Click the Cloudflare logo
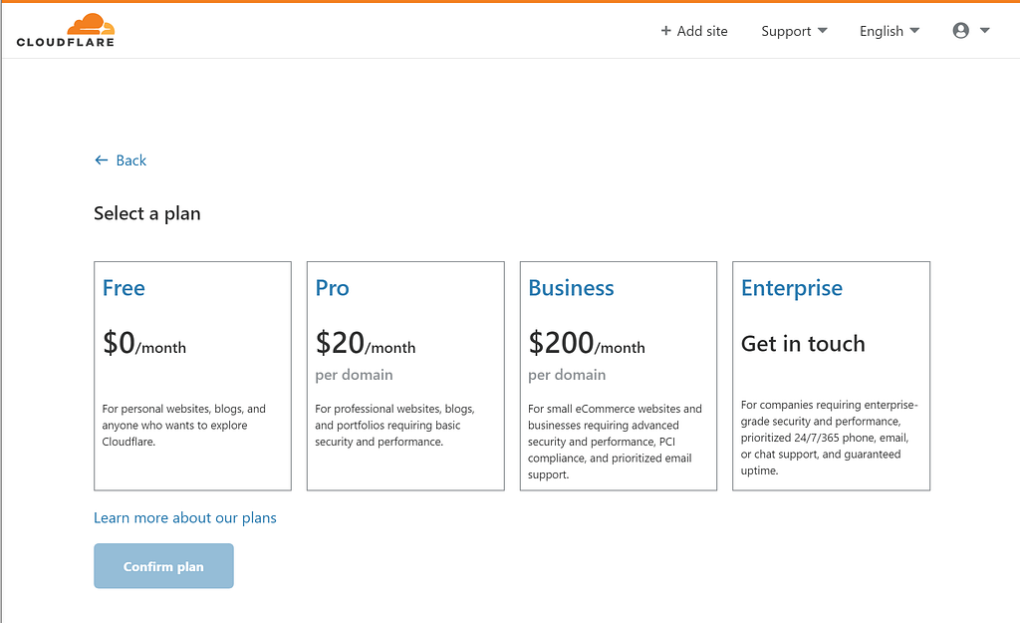1020x623 pixels. coord(65,30)
